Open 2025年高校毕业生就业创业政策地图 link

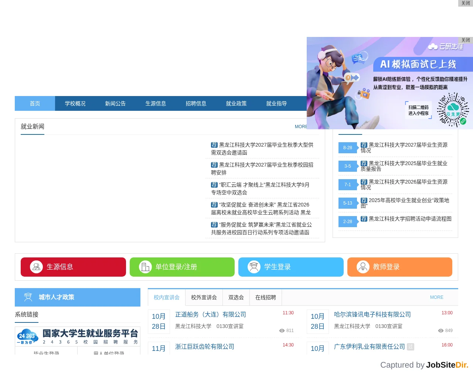405,203
